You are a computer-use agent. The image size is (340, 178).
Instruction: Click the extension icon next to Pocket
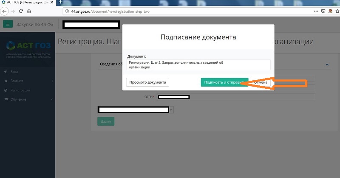tap(330, 11)
